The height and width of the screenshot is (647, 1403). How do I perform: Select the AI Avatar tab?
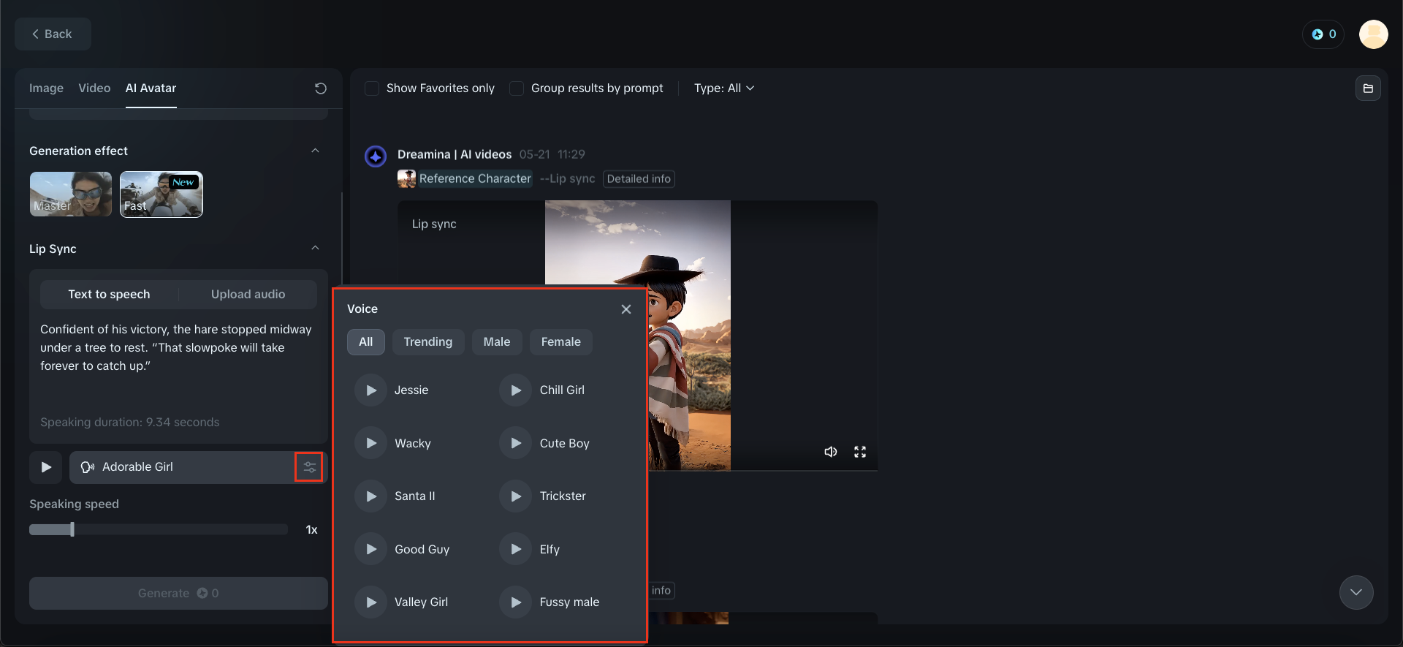(x=151, y=88)
